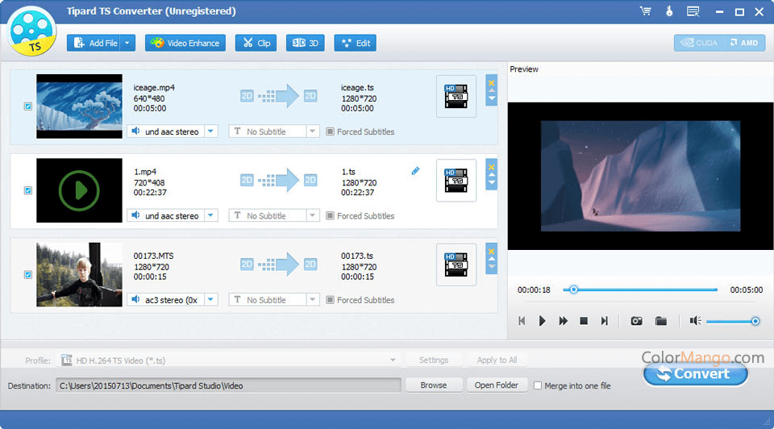Open the Clip tool
The image size is (774, 429).
pyautogui.click(x=256, y=43)
